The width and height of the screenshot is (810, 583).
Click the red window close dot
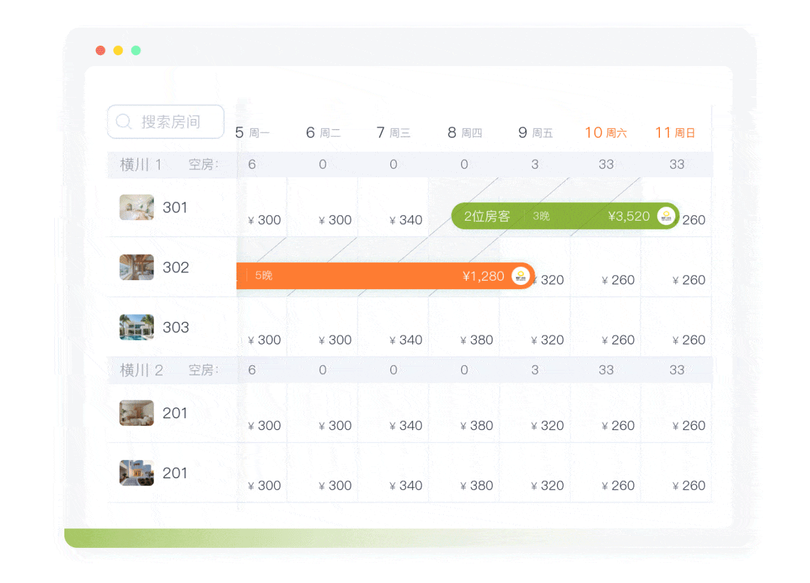click(x=101, y=51)
